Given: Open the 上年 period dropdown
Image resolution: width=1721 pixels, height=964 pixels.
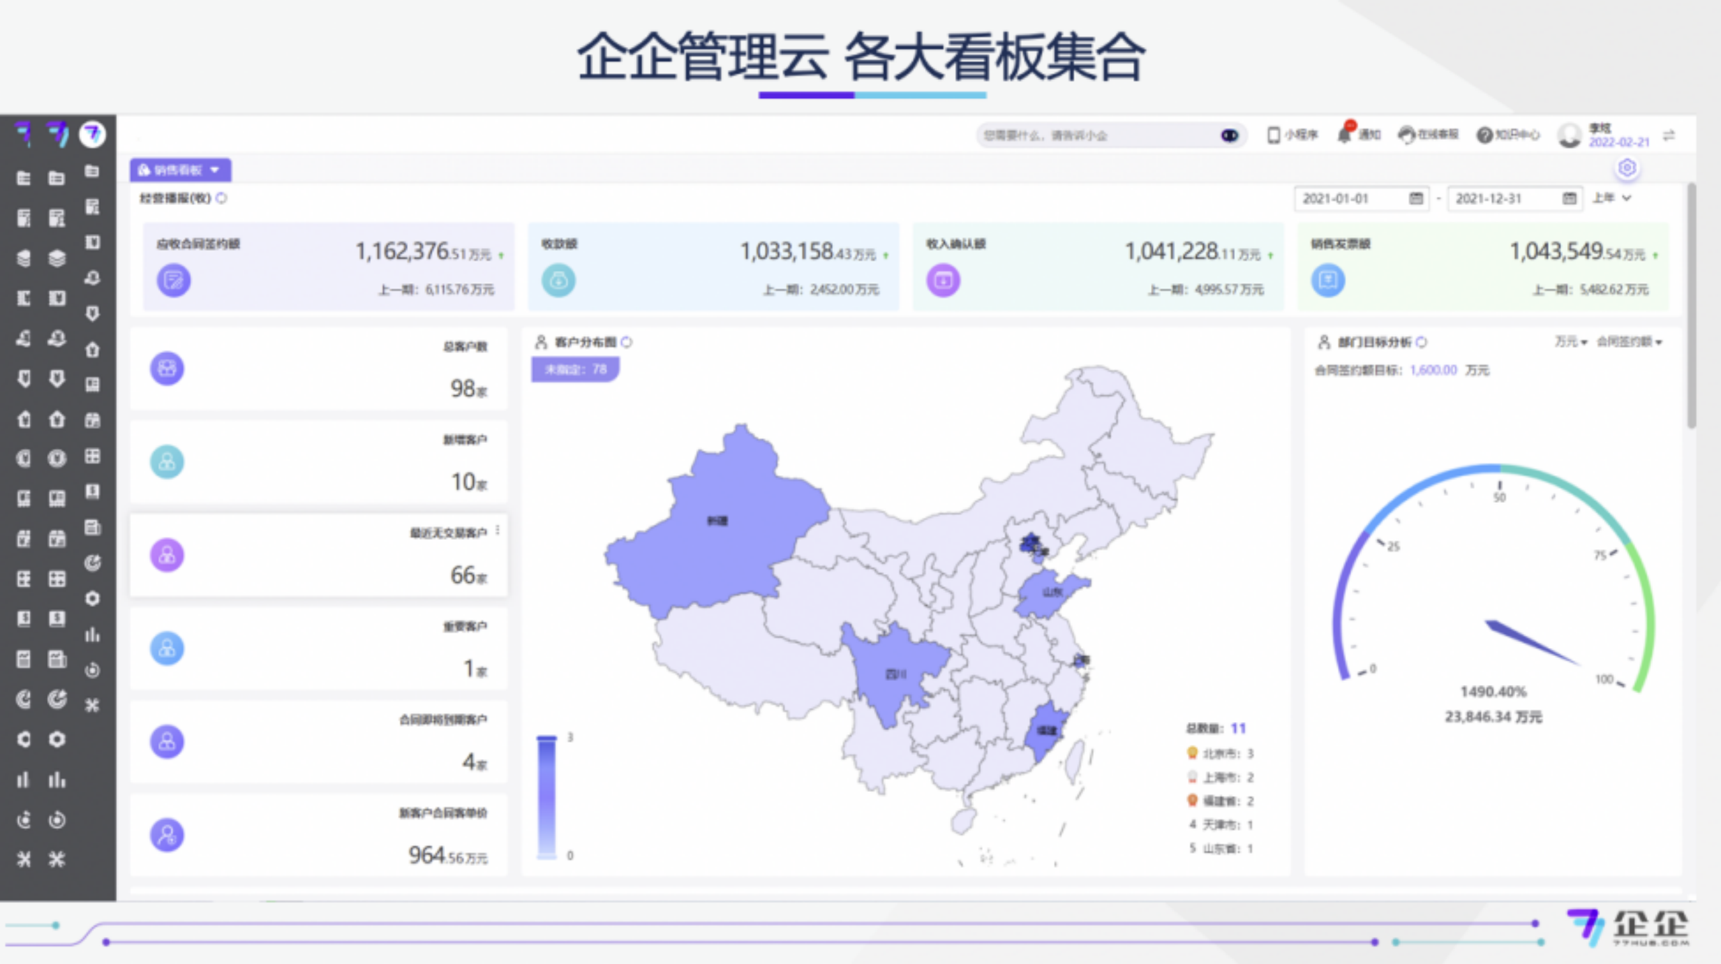Looking at the screenshot, I should (x=1612, y=198).
